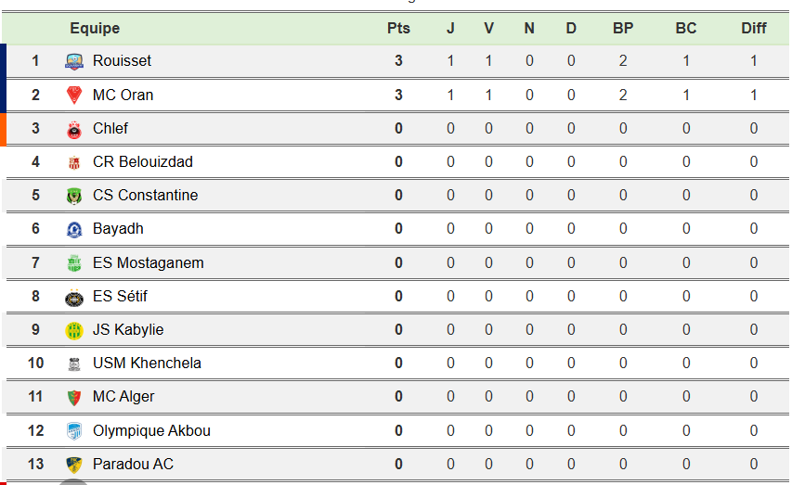Click the CS Constantine club logo

(x=74, y=196)
